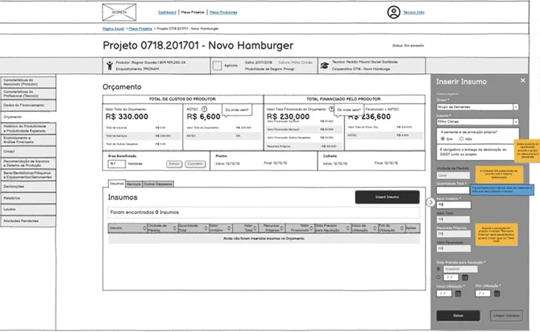
Task: Open calendar icon for Início Utilização
Action: point(458,293)
